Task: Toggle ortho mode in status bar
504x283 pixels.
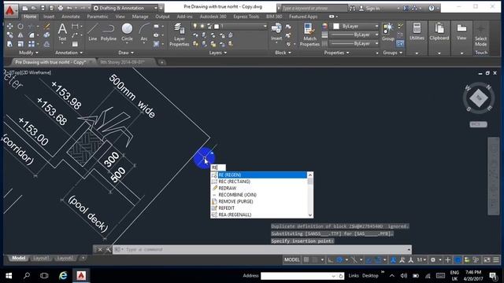Action: pos(331,260)
